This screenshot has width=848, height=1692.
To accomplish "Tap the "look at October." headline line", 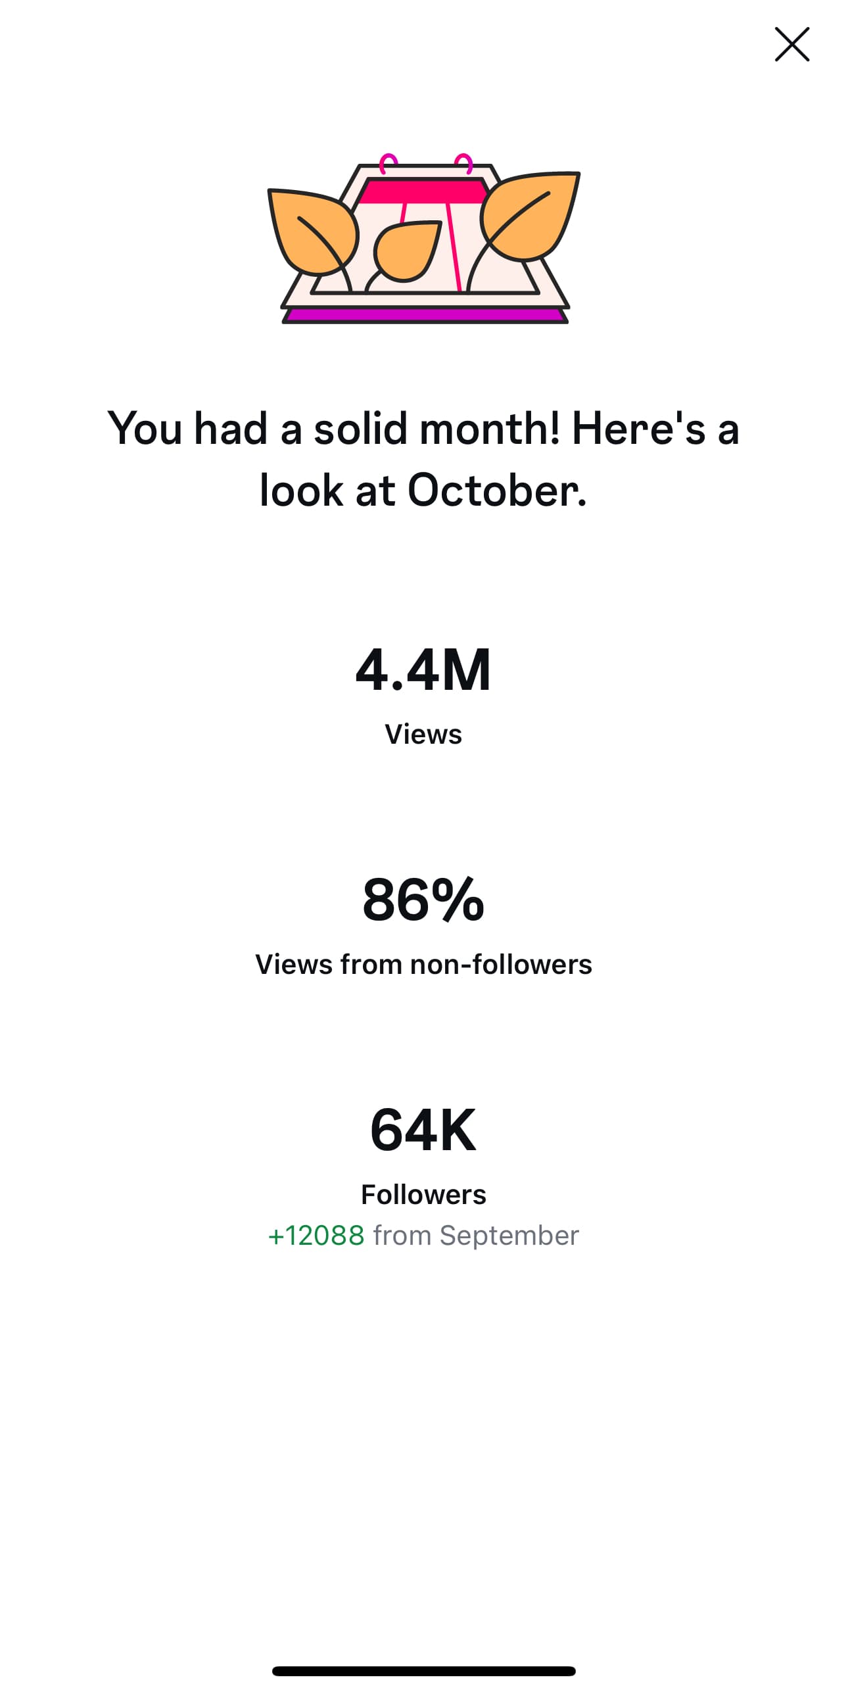I will [423, 491].
